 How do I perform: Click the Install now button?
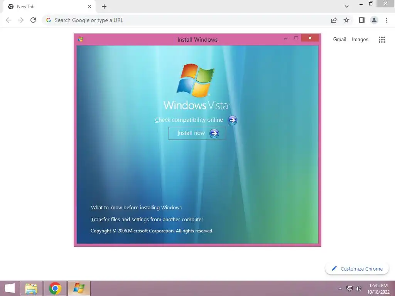197,133
